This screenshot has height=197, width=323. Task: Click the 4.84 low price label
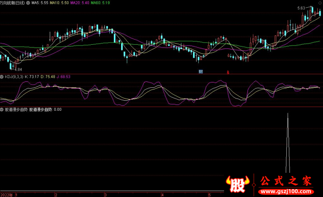point(18,69)
